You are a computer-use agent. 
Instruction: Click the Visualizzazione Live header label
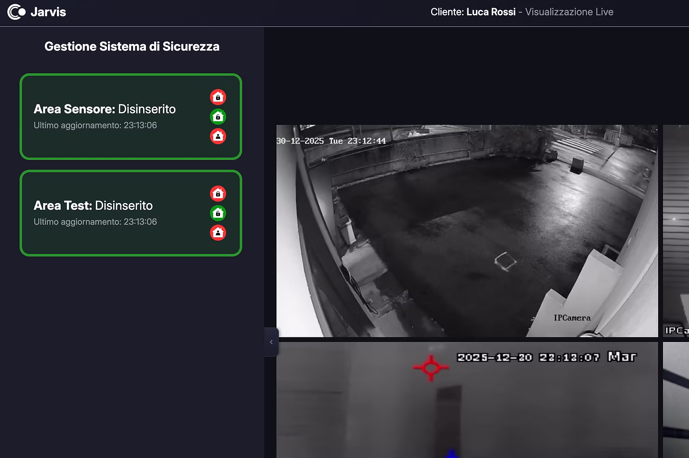[x=569, y=12]
